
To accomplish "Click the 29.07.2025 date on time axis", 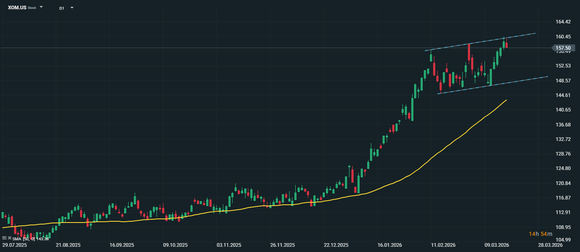I will [14, 245].
